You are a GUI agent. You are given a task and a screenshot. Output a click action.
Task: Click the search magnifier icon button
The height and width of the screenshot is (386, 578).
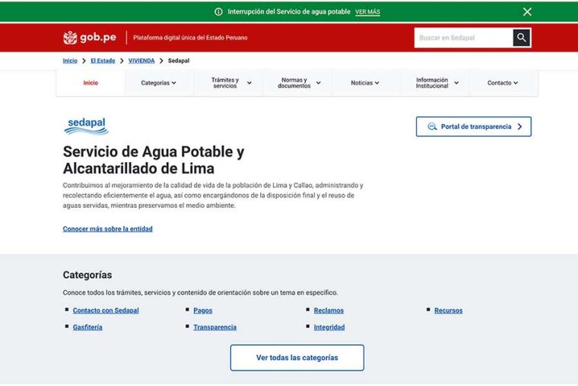[521, 37]
